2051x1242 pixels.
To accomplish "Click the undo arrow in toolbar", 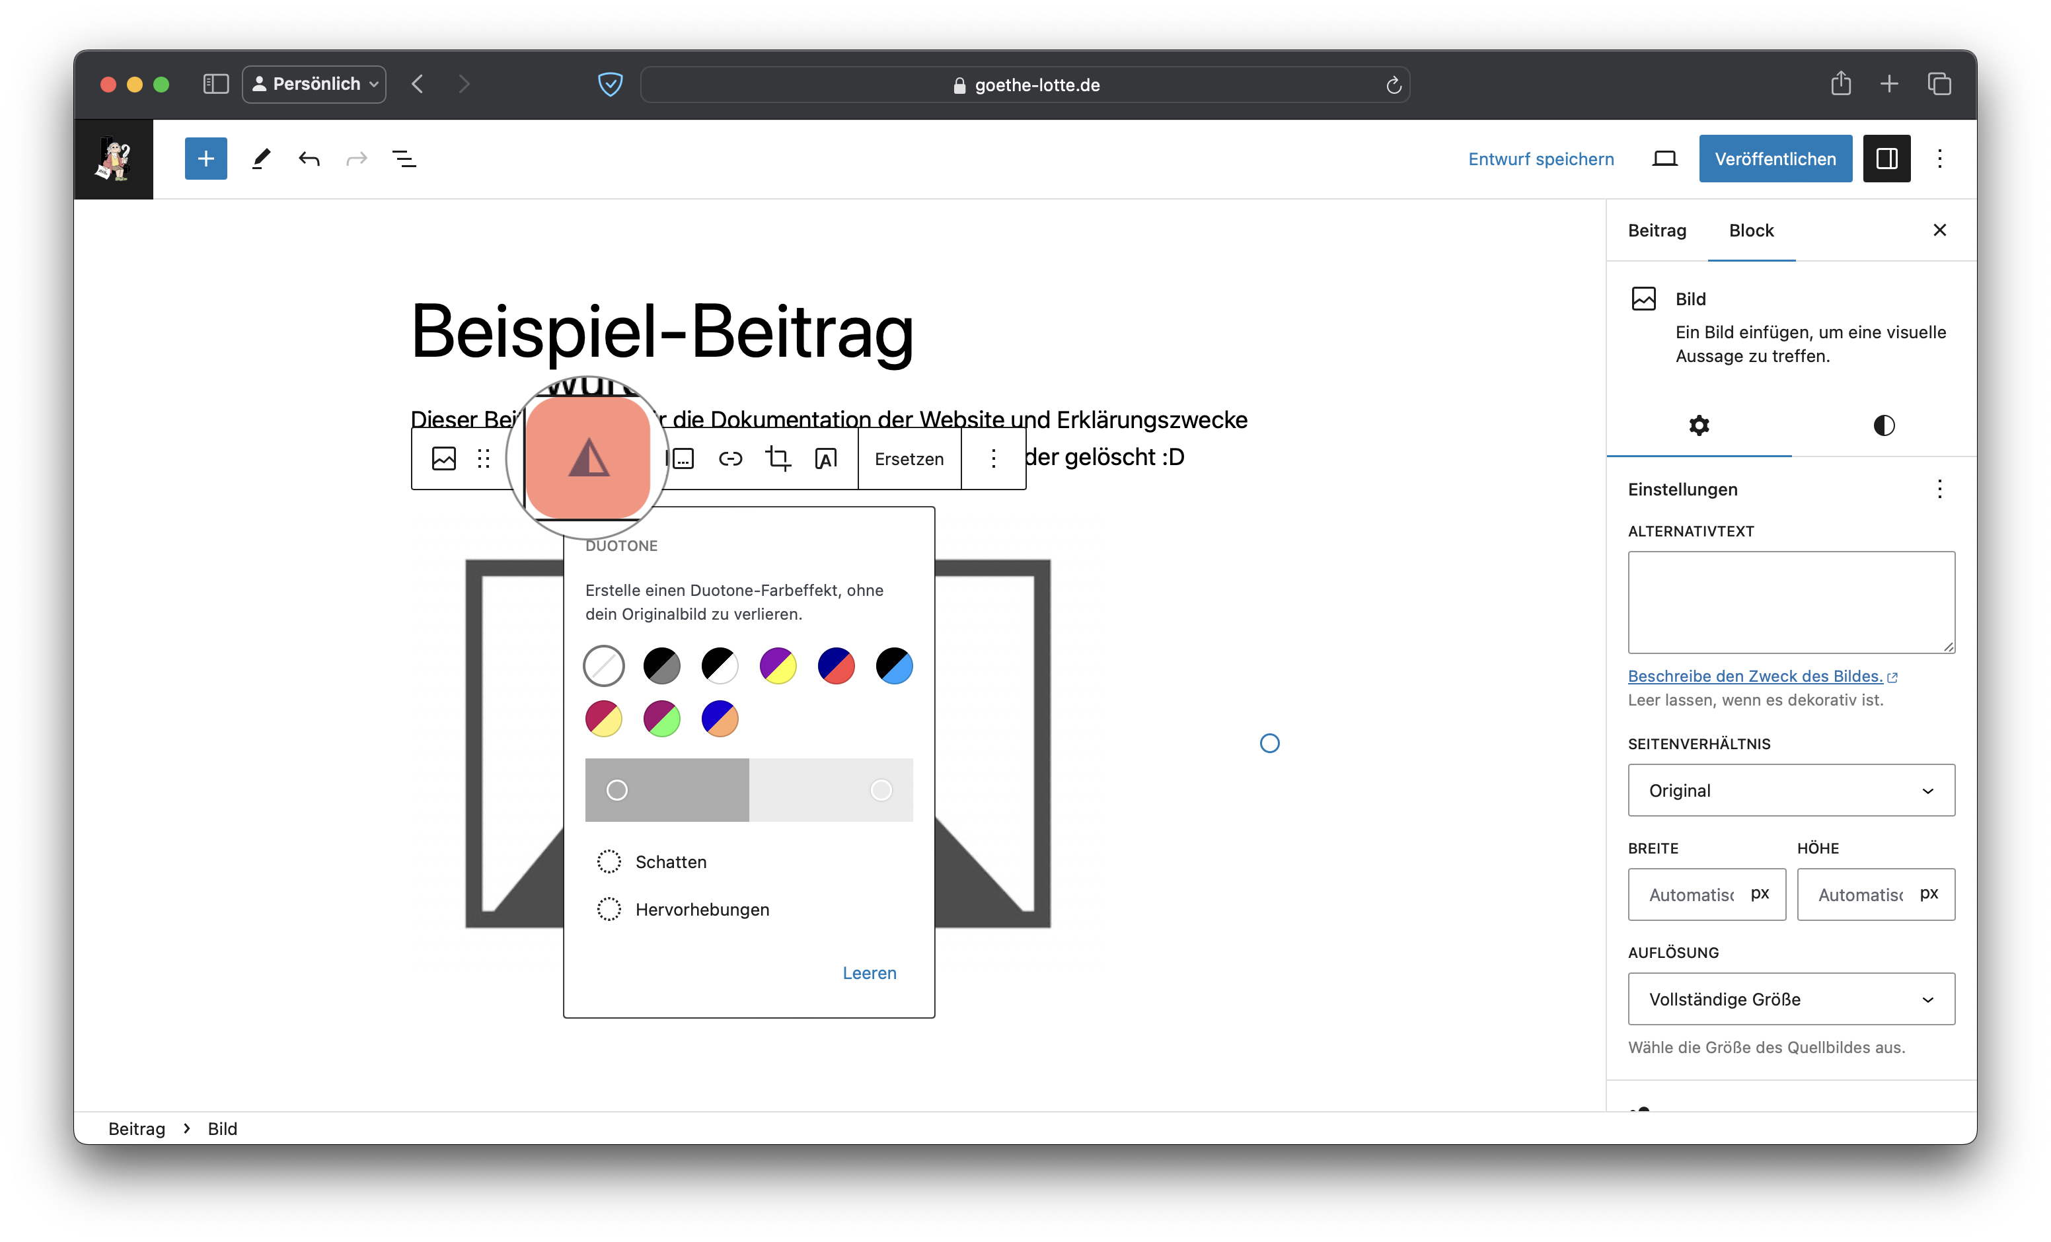I will tap(309, 158).
